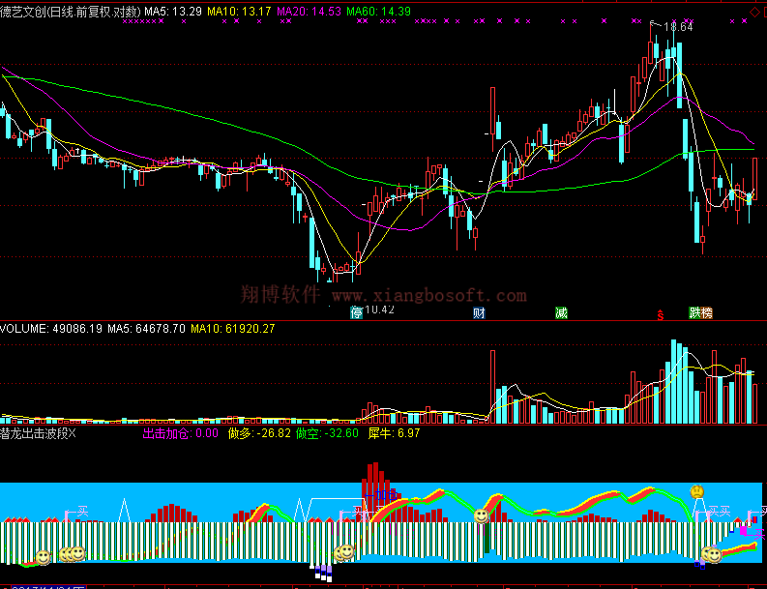Open the 财 financial info marker

click(x=479, y=312)
